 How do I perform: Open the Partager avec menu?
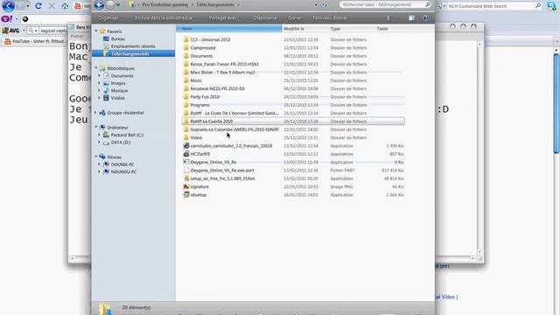point(224,17)
